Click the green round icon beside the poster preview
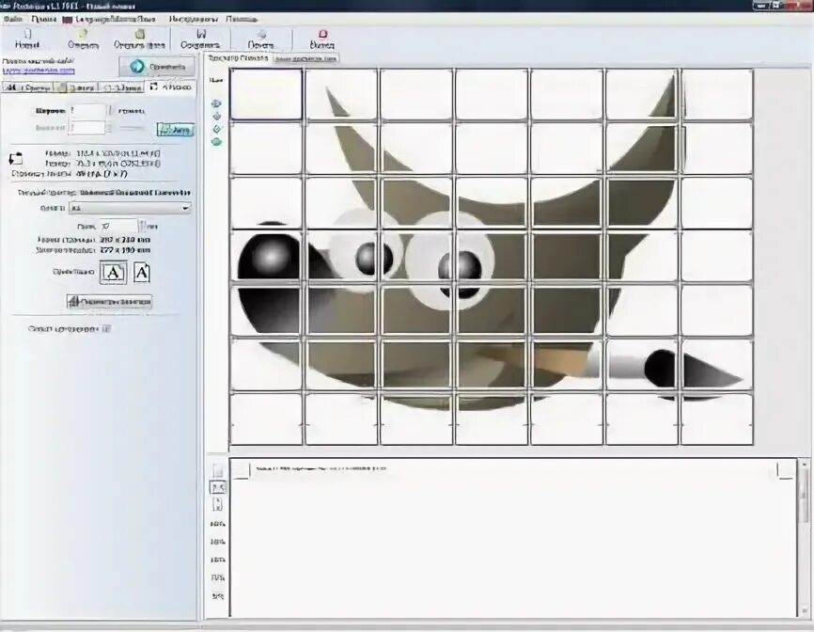814x632 pixels. tap(216, 142)
